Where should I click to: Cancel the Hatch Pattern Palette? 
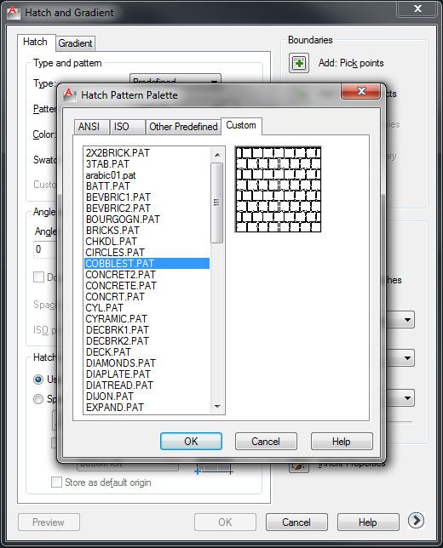[x=266, y=442]
